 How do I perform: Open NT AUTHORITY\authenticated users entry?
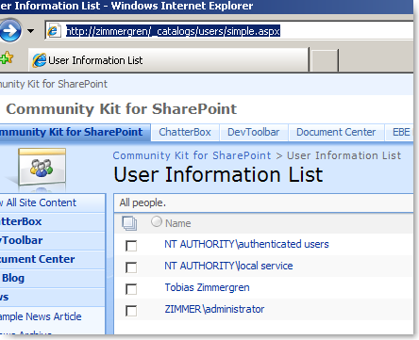pos(246,244)
